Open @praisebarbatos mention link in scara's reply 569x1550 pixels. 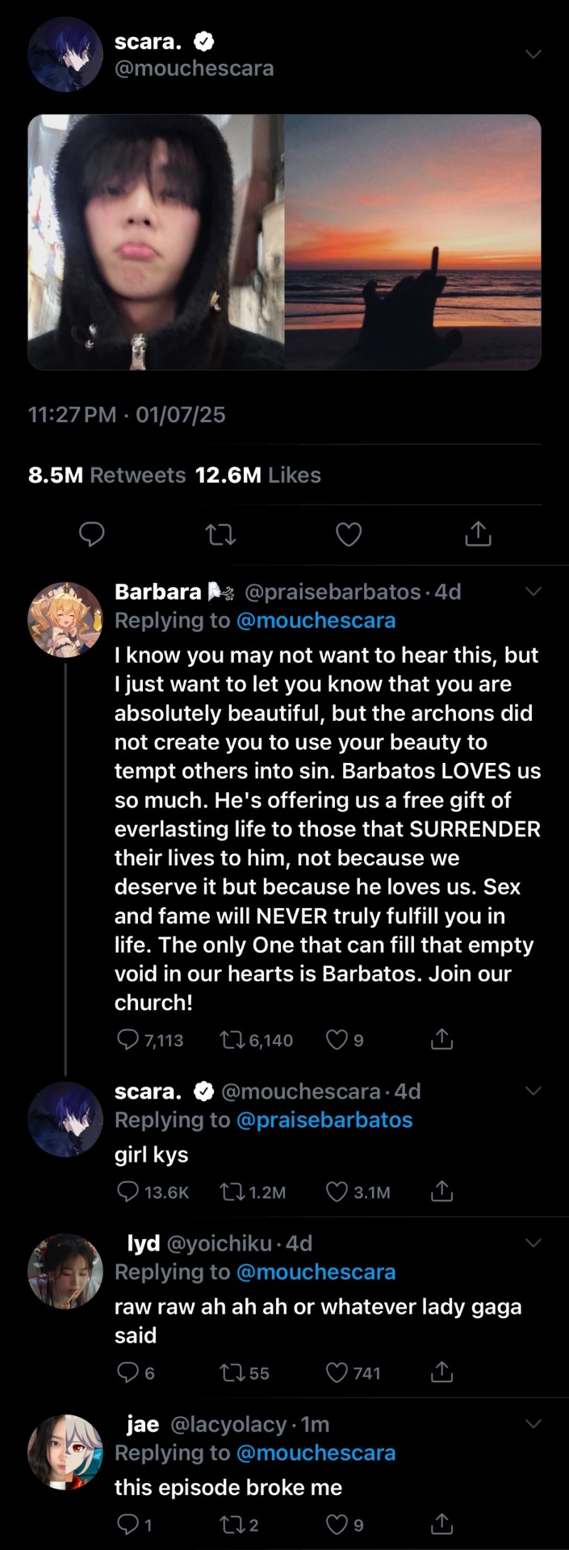[x=324, y=1121]
